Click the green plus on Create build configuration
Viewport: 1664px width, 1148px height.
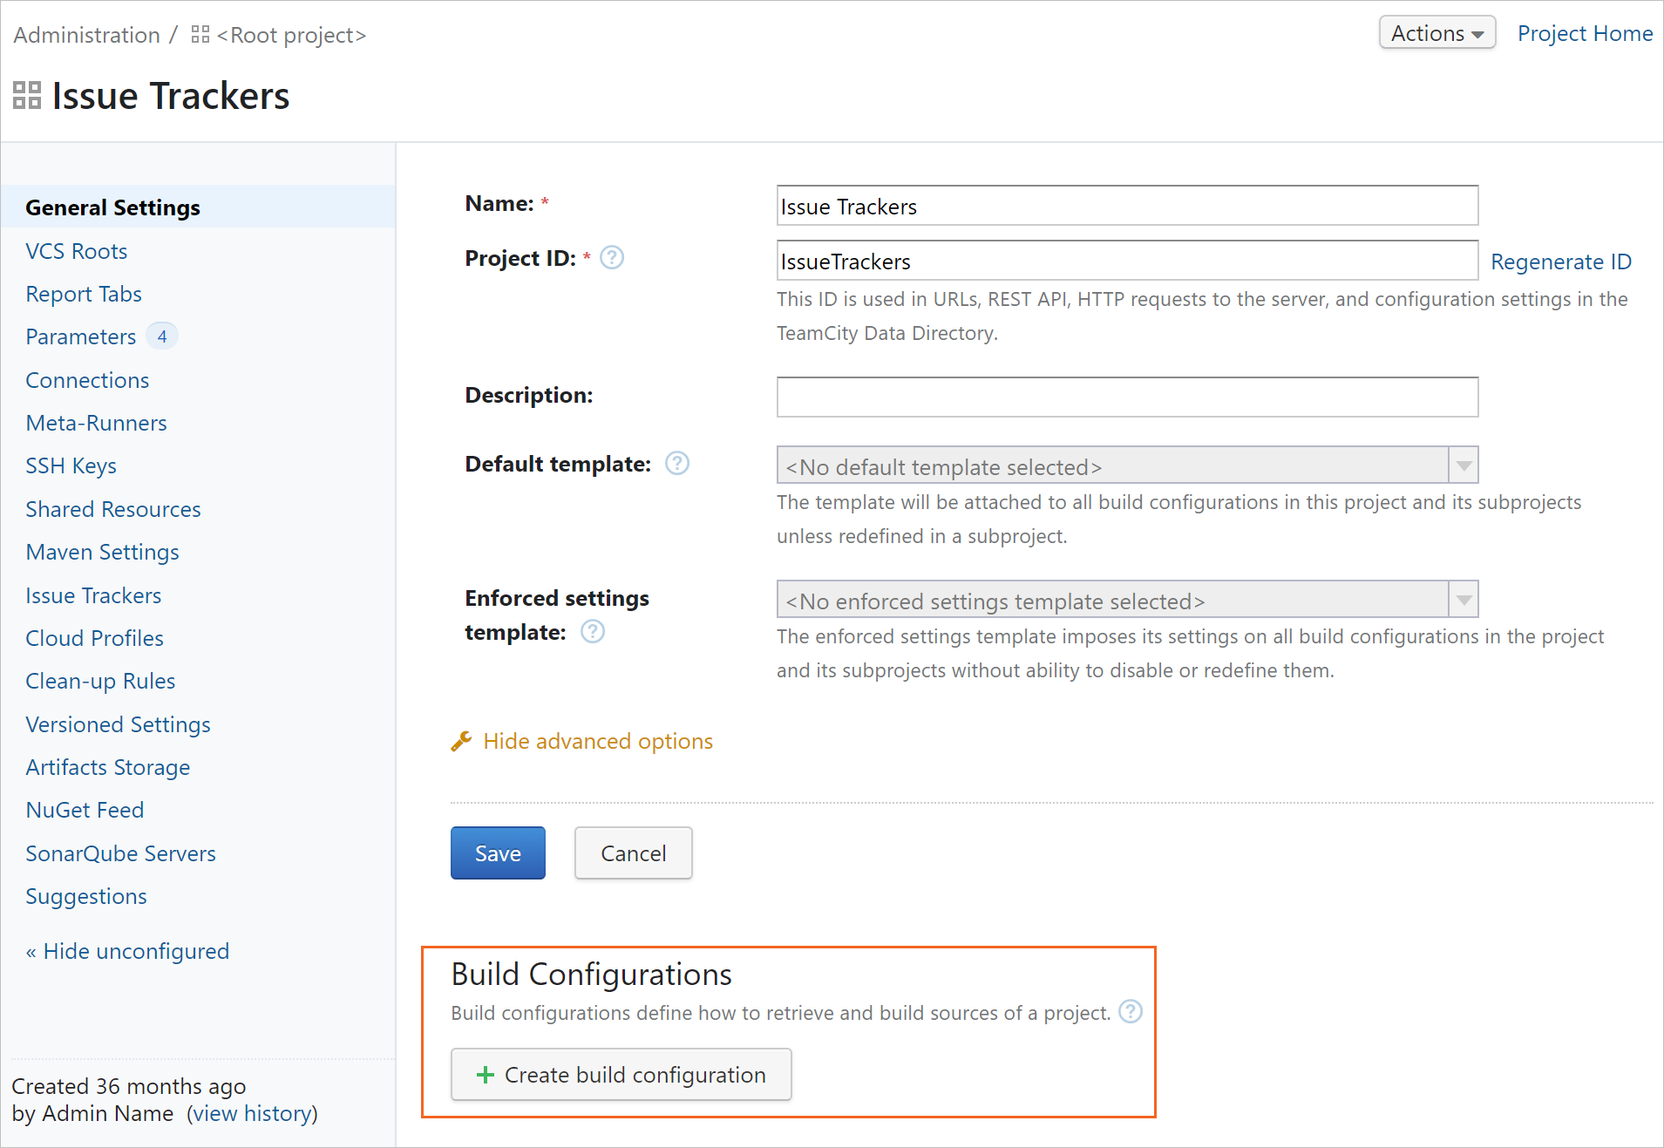(x=484, y=1074)
